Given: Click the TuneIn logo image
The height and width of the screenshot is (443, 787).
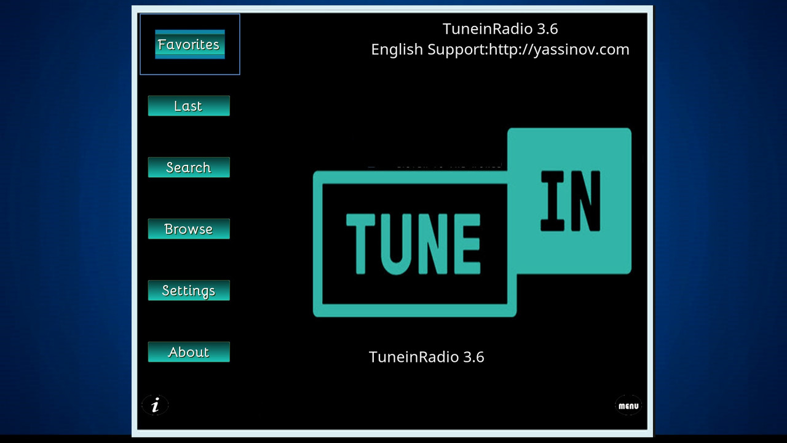Looking at the screenshot, I should point(472,223).
